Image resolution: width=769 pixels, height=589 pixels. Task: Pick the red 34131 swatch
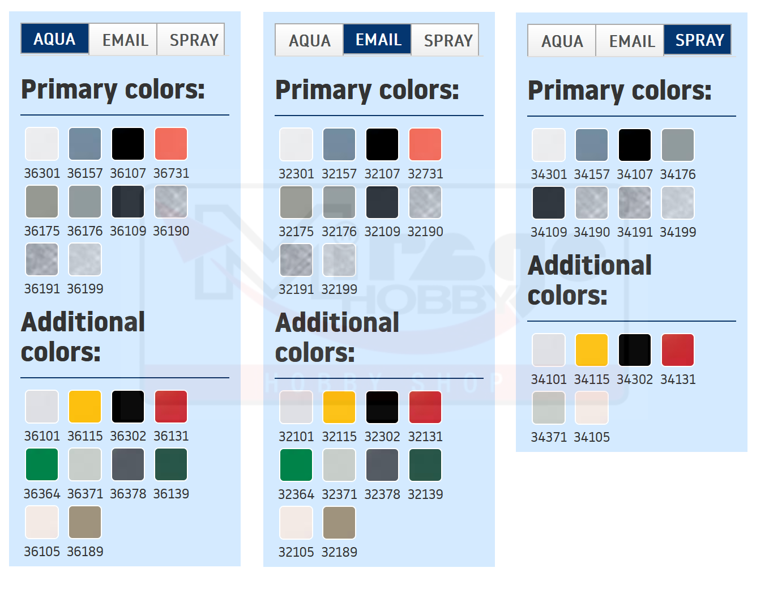(678, 350)
